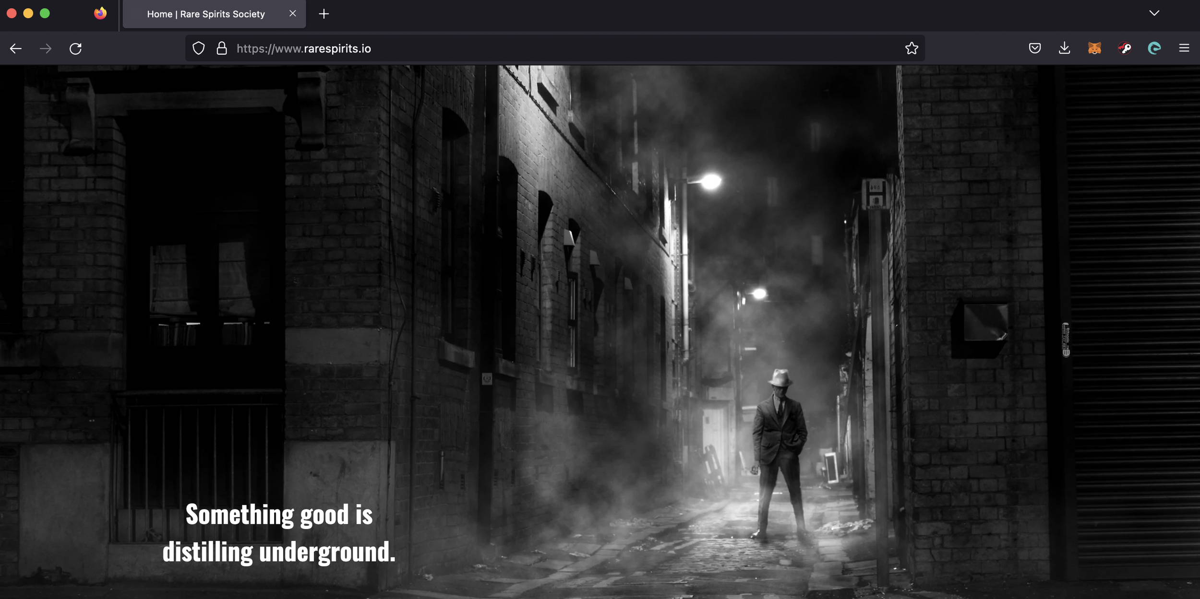Click the teal swirl extension icon
1200x599 pixels.
pos(1154,48)
